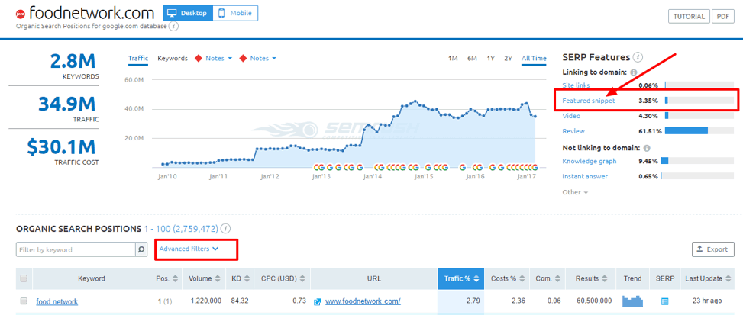The width and height of the screenshot is (743, 315).
Task: Click the TUTORIAL button
Action: click(x=689, y=16)
